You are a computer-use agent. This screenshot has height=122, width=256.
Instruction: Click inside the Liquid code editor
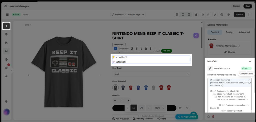(x=229, y=95)
